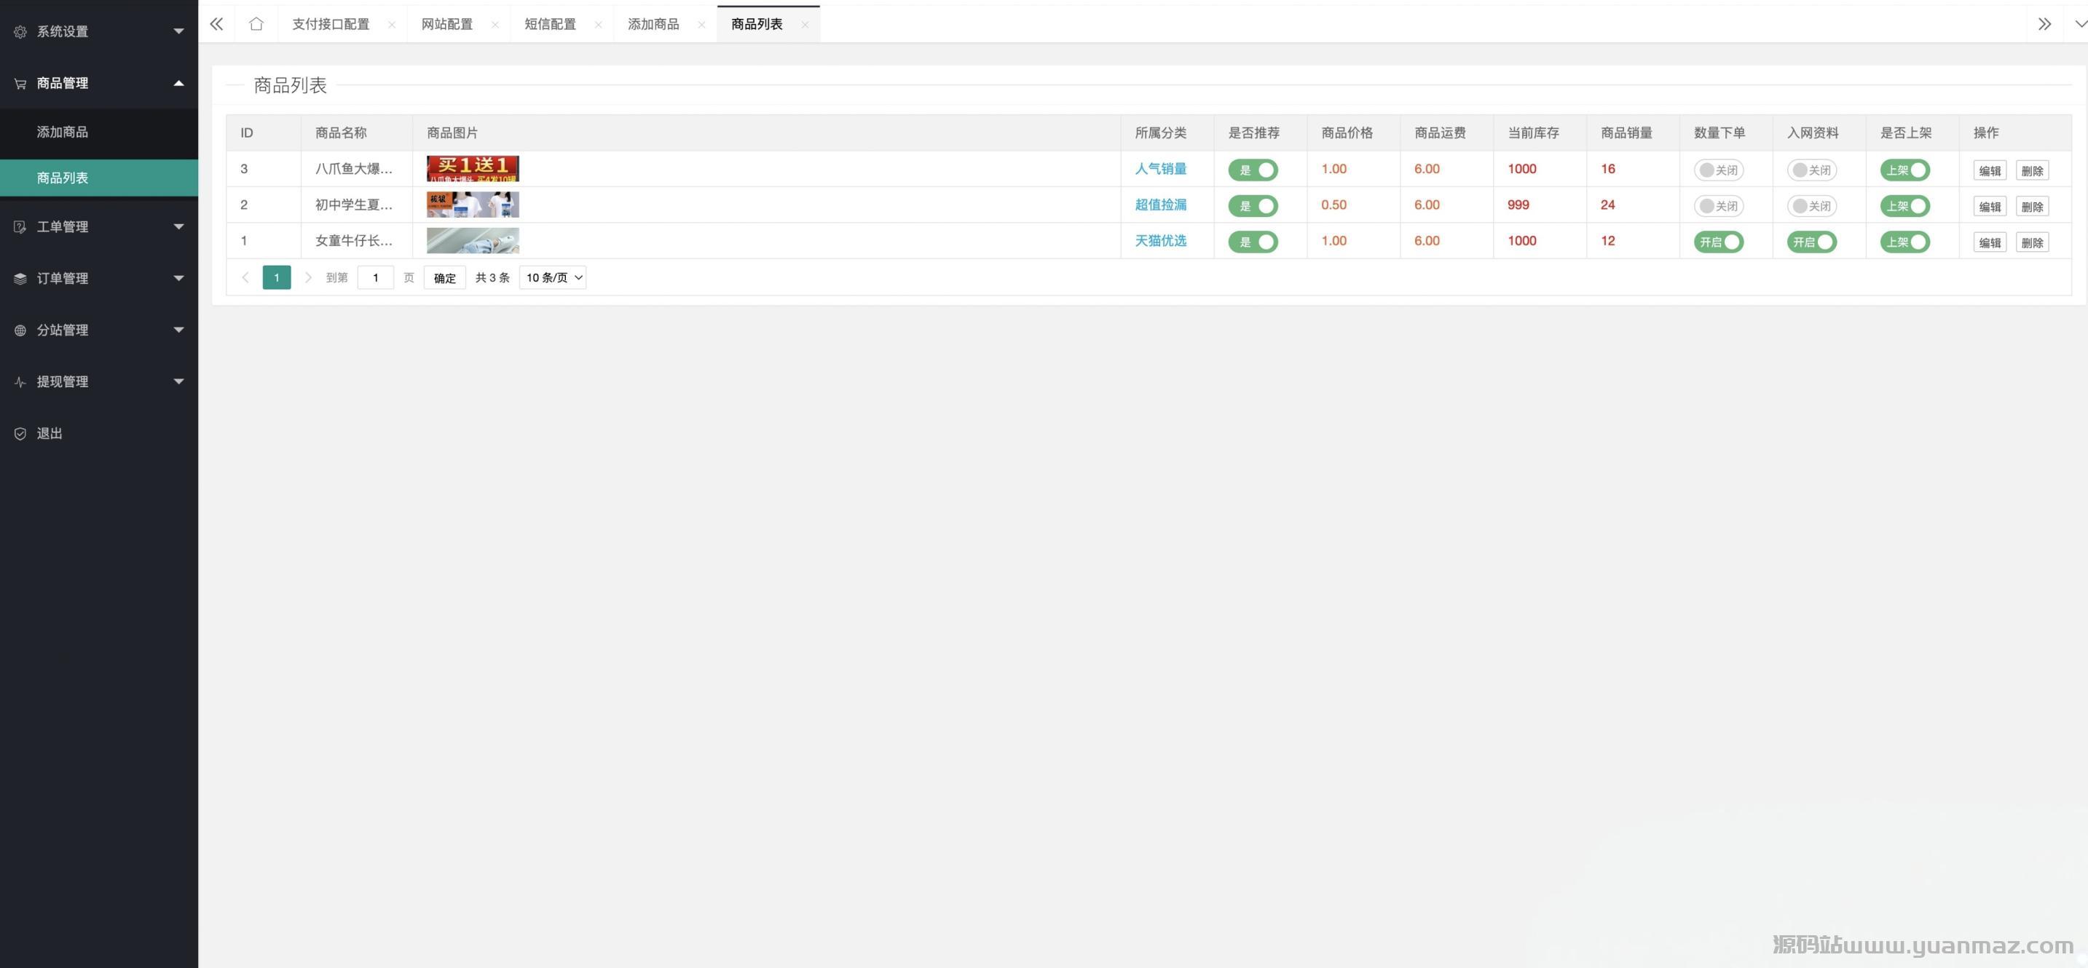
Task: Click the shopping cart icon for 商品管理
Action: pyautogui.click(x=20, y=84)
